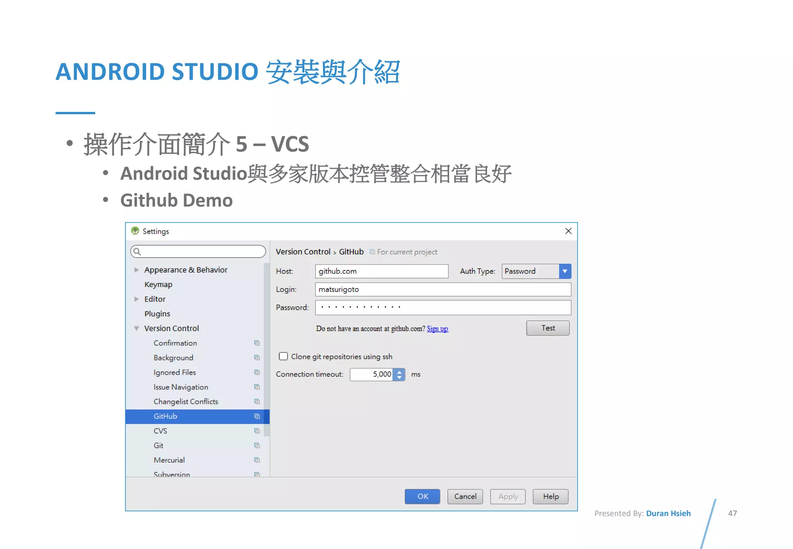Click the project-level icon next to CVS
793x549 pixels.
[257, 431]
